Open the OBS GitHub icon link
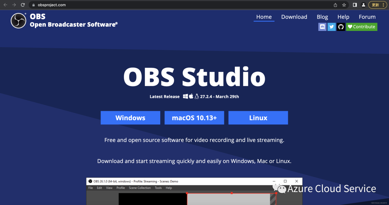Screen dimensions: 389x205 [x=341, y=27]
